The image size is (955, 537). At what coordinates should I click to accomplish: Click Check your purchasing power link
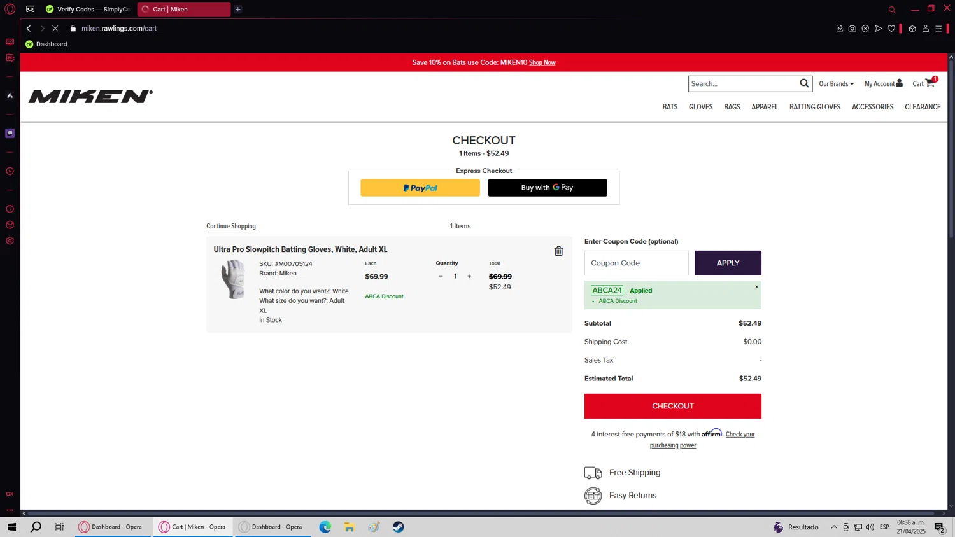click(x=702, y=440)
